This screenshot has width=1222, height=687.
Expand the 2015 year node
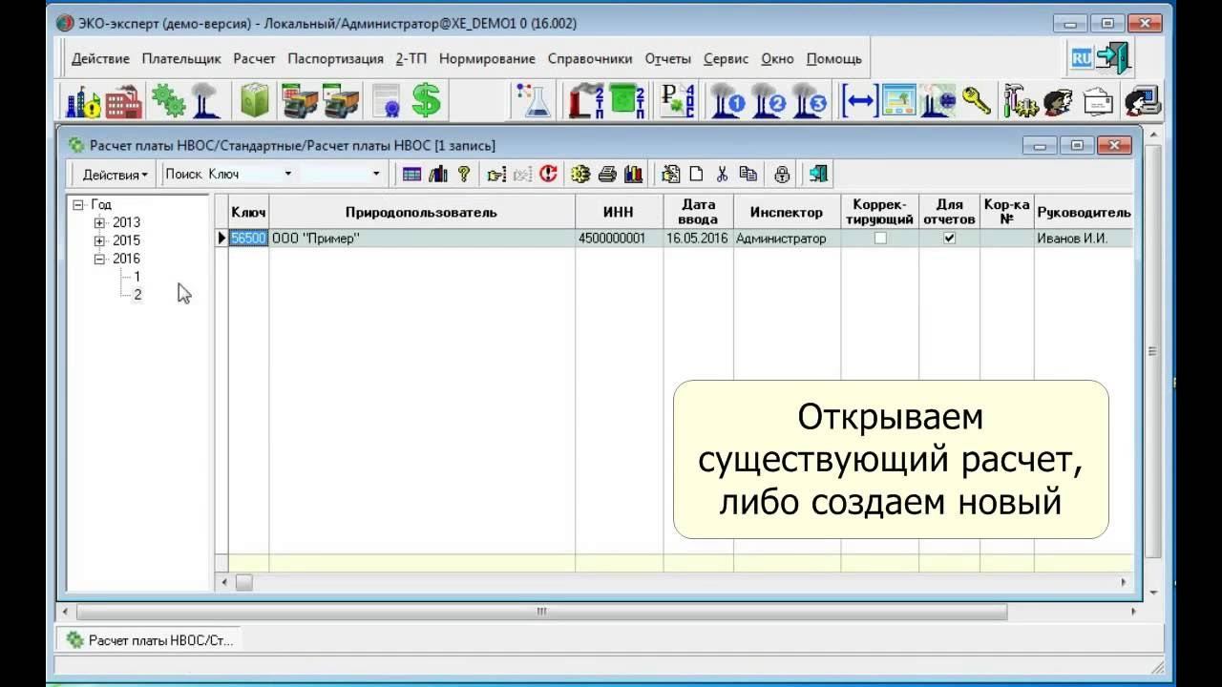pyautogui.click(x=99, y=240)
